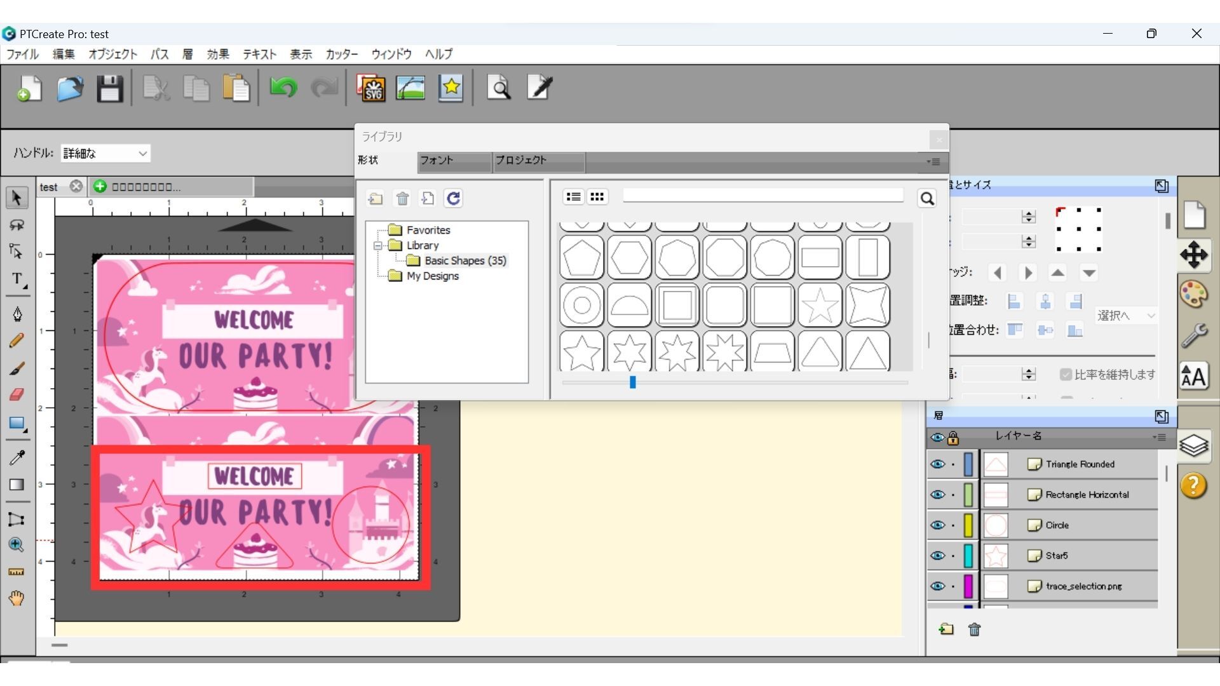Click the yellow Help question mark icon
Screen dimensions: 1220x686
[x=1194, y=486]
